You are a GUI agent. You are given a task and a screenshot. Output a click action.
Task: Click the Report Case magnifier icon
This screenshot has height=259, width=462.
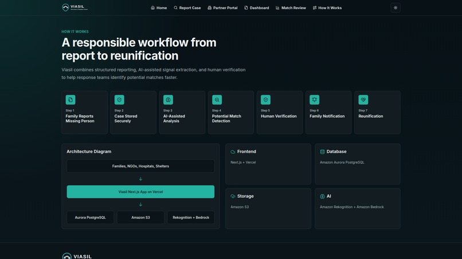coord(175,8)
